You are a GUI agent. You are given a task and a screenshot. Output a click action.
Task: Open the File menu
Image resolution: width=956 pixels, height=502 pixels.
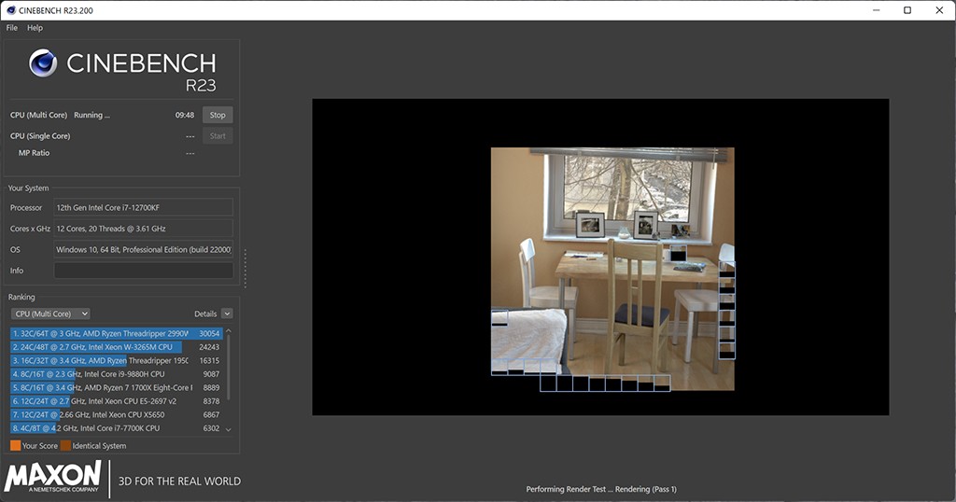tap(12, 28)
